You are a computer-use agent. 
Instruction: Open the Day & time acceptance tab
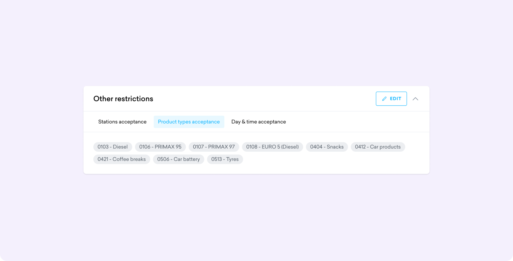(x=259, y=122)
